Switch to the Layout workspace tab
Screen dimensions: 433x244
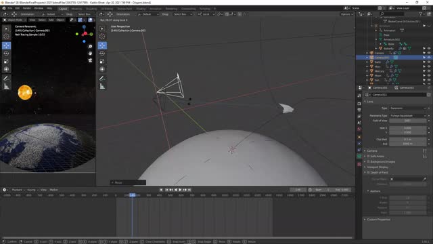(x=63, y=9)
